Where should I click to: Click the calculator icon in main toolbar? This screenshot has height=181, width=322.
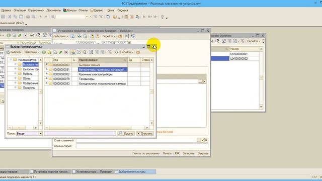(126, 17)
